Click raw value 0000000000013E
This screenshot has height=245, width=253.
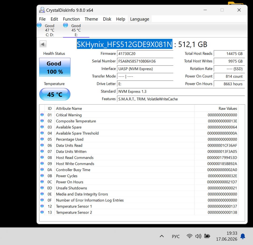pos(222,121)
